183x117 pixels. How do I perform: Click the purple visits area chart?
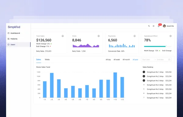click(86, 46)
